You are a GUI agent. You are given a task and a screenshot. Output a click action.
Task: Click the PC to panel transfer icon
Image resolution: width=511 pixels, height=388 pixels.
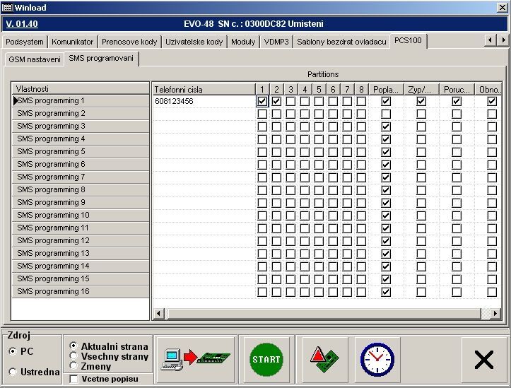(196, 359)
